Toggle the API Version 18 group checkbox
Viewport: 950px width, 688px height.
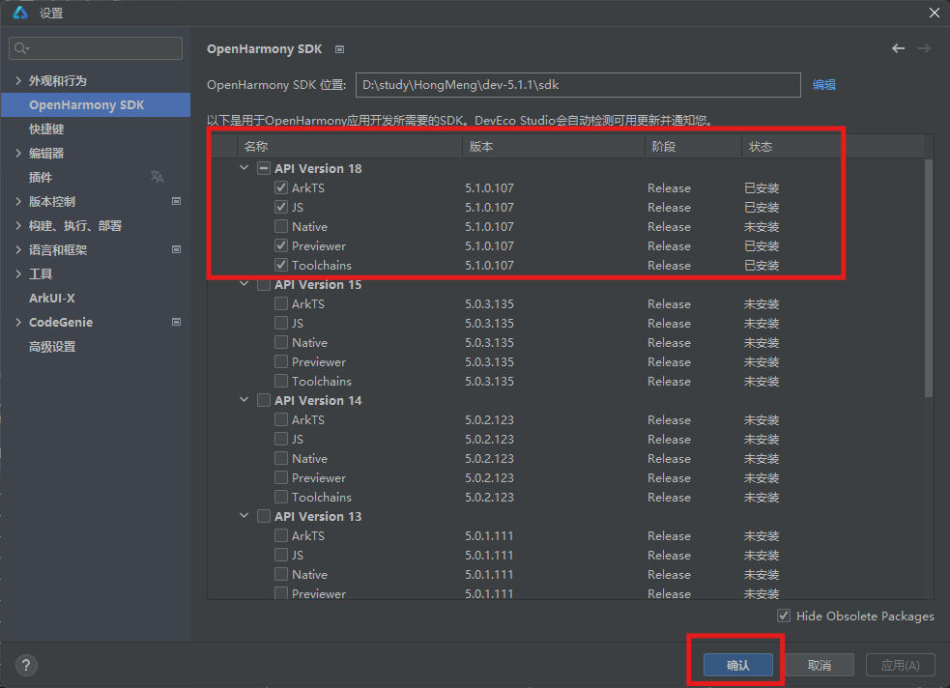264,168
